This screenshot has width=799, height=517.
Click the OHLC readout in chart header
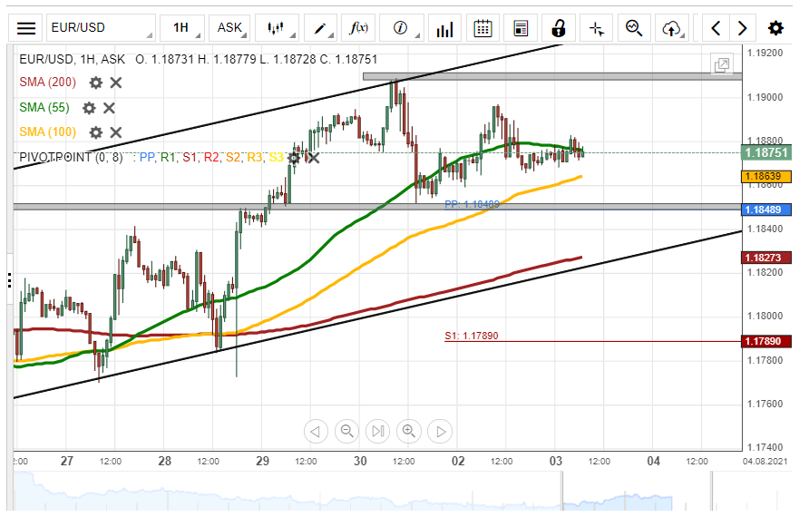click(257, 60)
